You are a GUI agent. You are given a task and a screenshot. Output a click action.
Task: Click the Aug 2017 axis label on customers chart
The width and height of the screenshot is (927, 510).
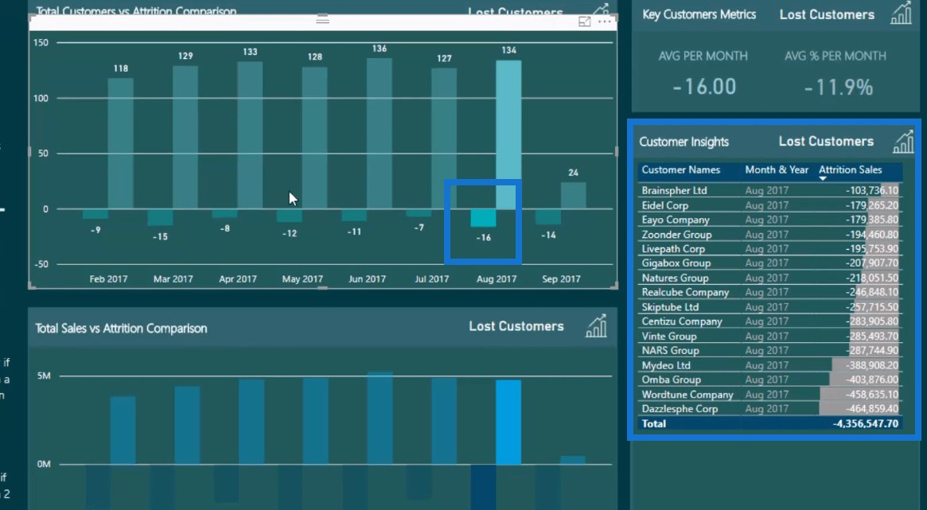497,279
